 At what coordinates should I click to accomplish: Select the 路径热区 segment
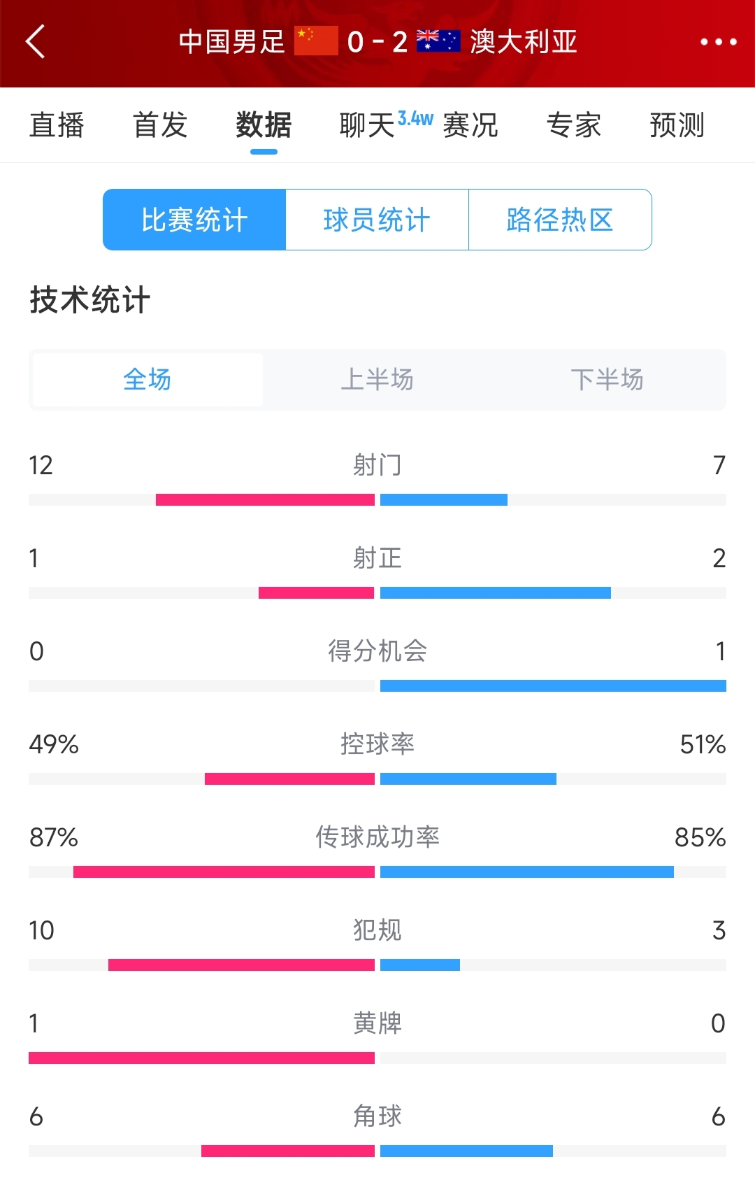[x=559, y=219]
